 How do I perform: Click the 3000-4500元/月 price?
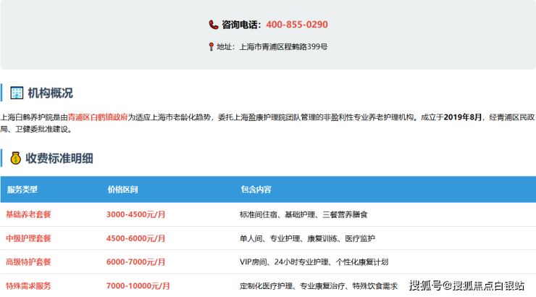tap(136, 214)
